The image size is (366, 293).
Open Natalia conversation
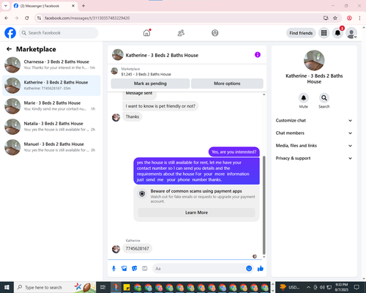point(51,127)
